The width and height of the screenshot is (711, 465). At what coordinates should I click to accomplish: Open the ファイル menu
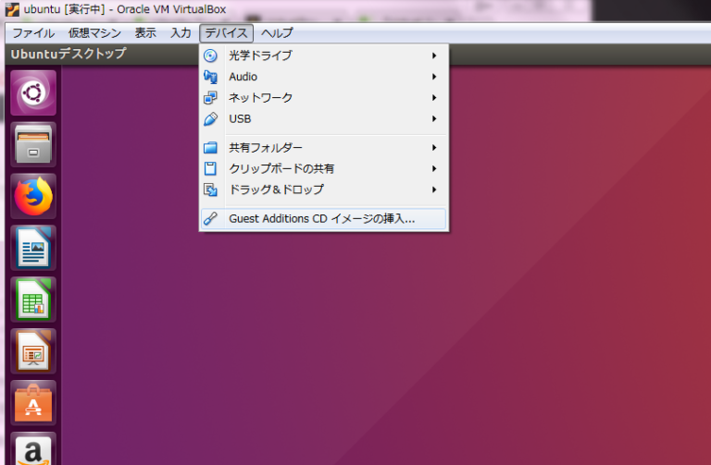[x=33, y=32]
